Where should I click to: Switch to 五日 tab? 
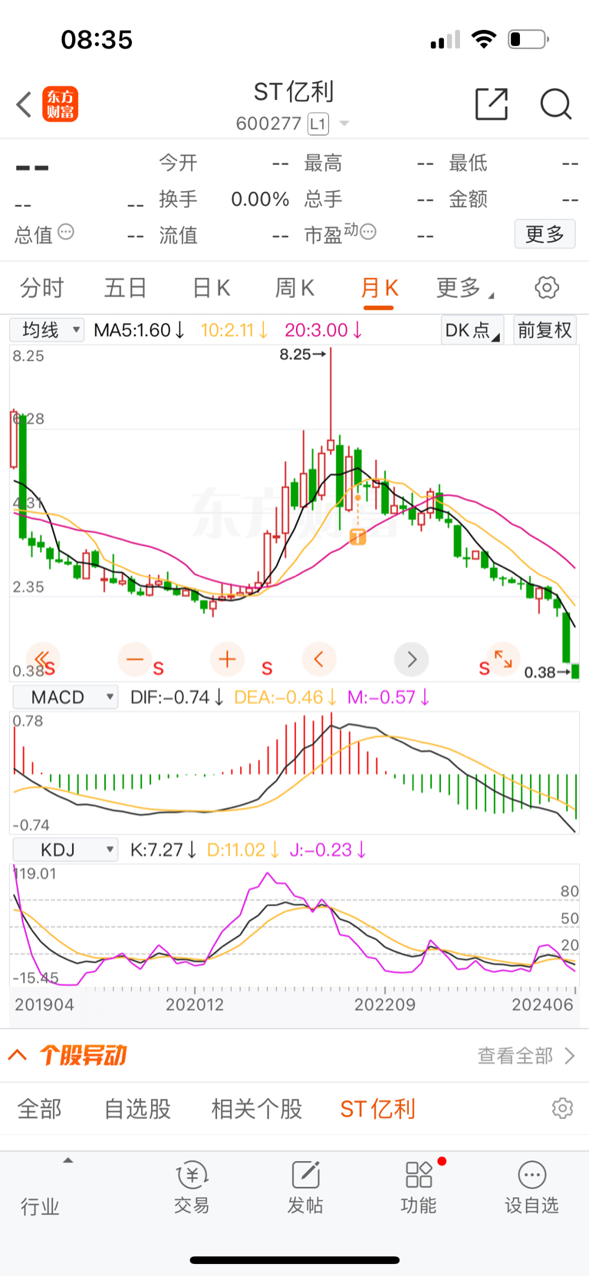click(126, 288)
